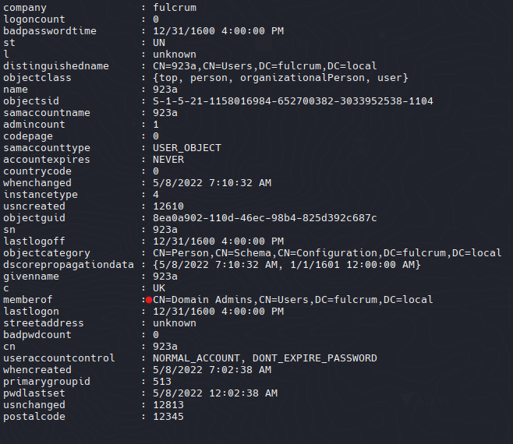This screenshot has height=444, width=513.
Task: Click the badpasswordtime label
Action: point(50,31)
